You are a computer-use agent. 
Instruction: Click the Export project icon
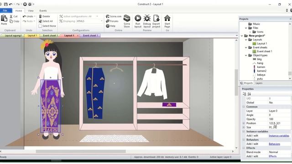[156, 18]
